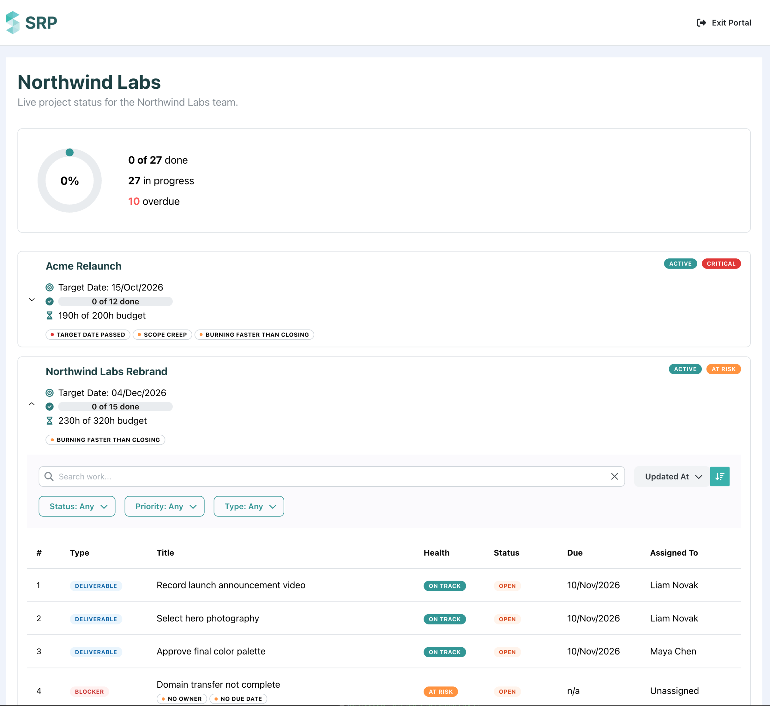Click Approve final color palette row title
The image size is (770, 706).
211,651
